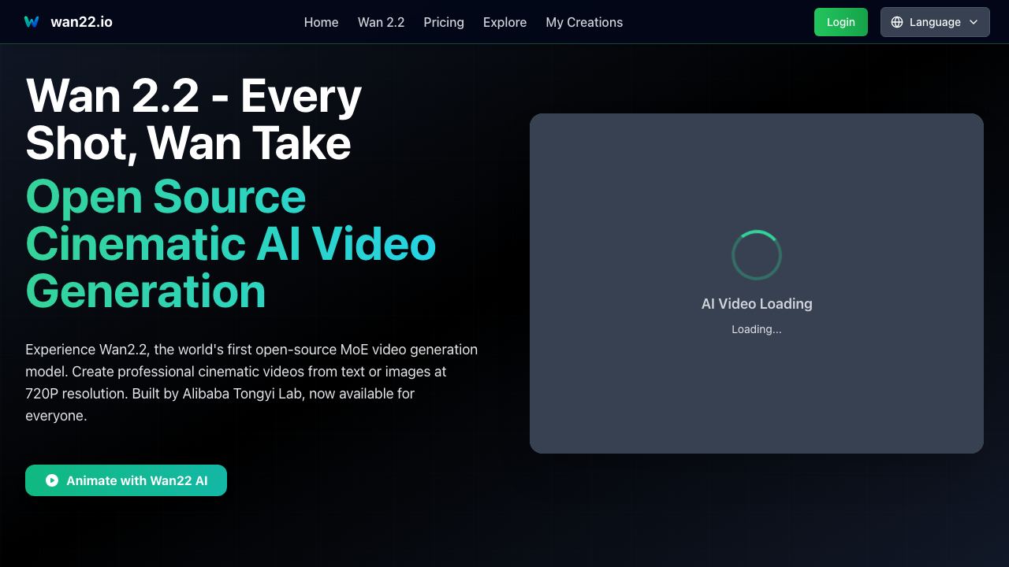The image size is (1009, 567).
Task: Click the wan22.io W logo icon
Action: click(32, 22)
